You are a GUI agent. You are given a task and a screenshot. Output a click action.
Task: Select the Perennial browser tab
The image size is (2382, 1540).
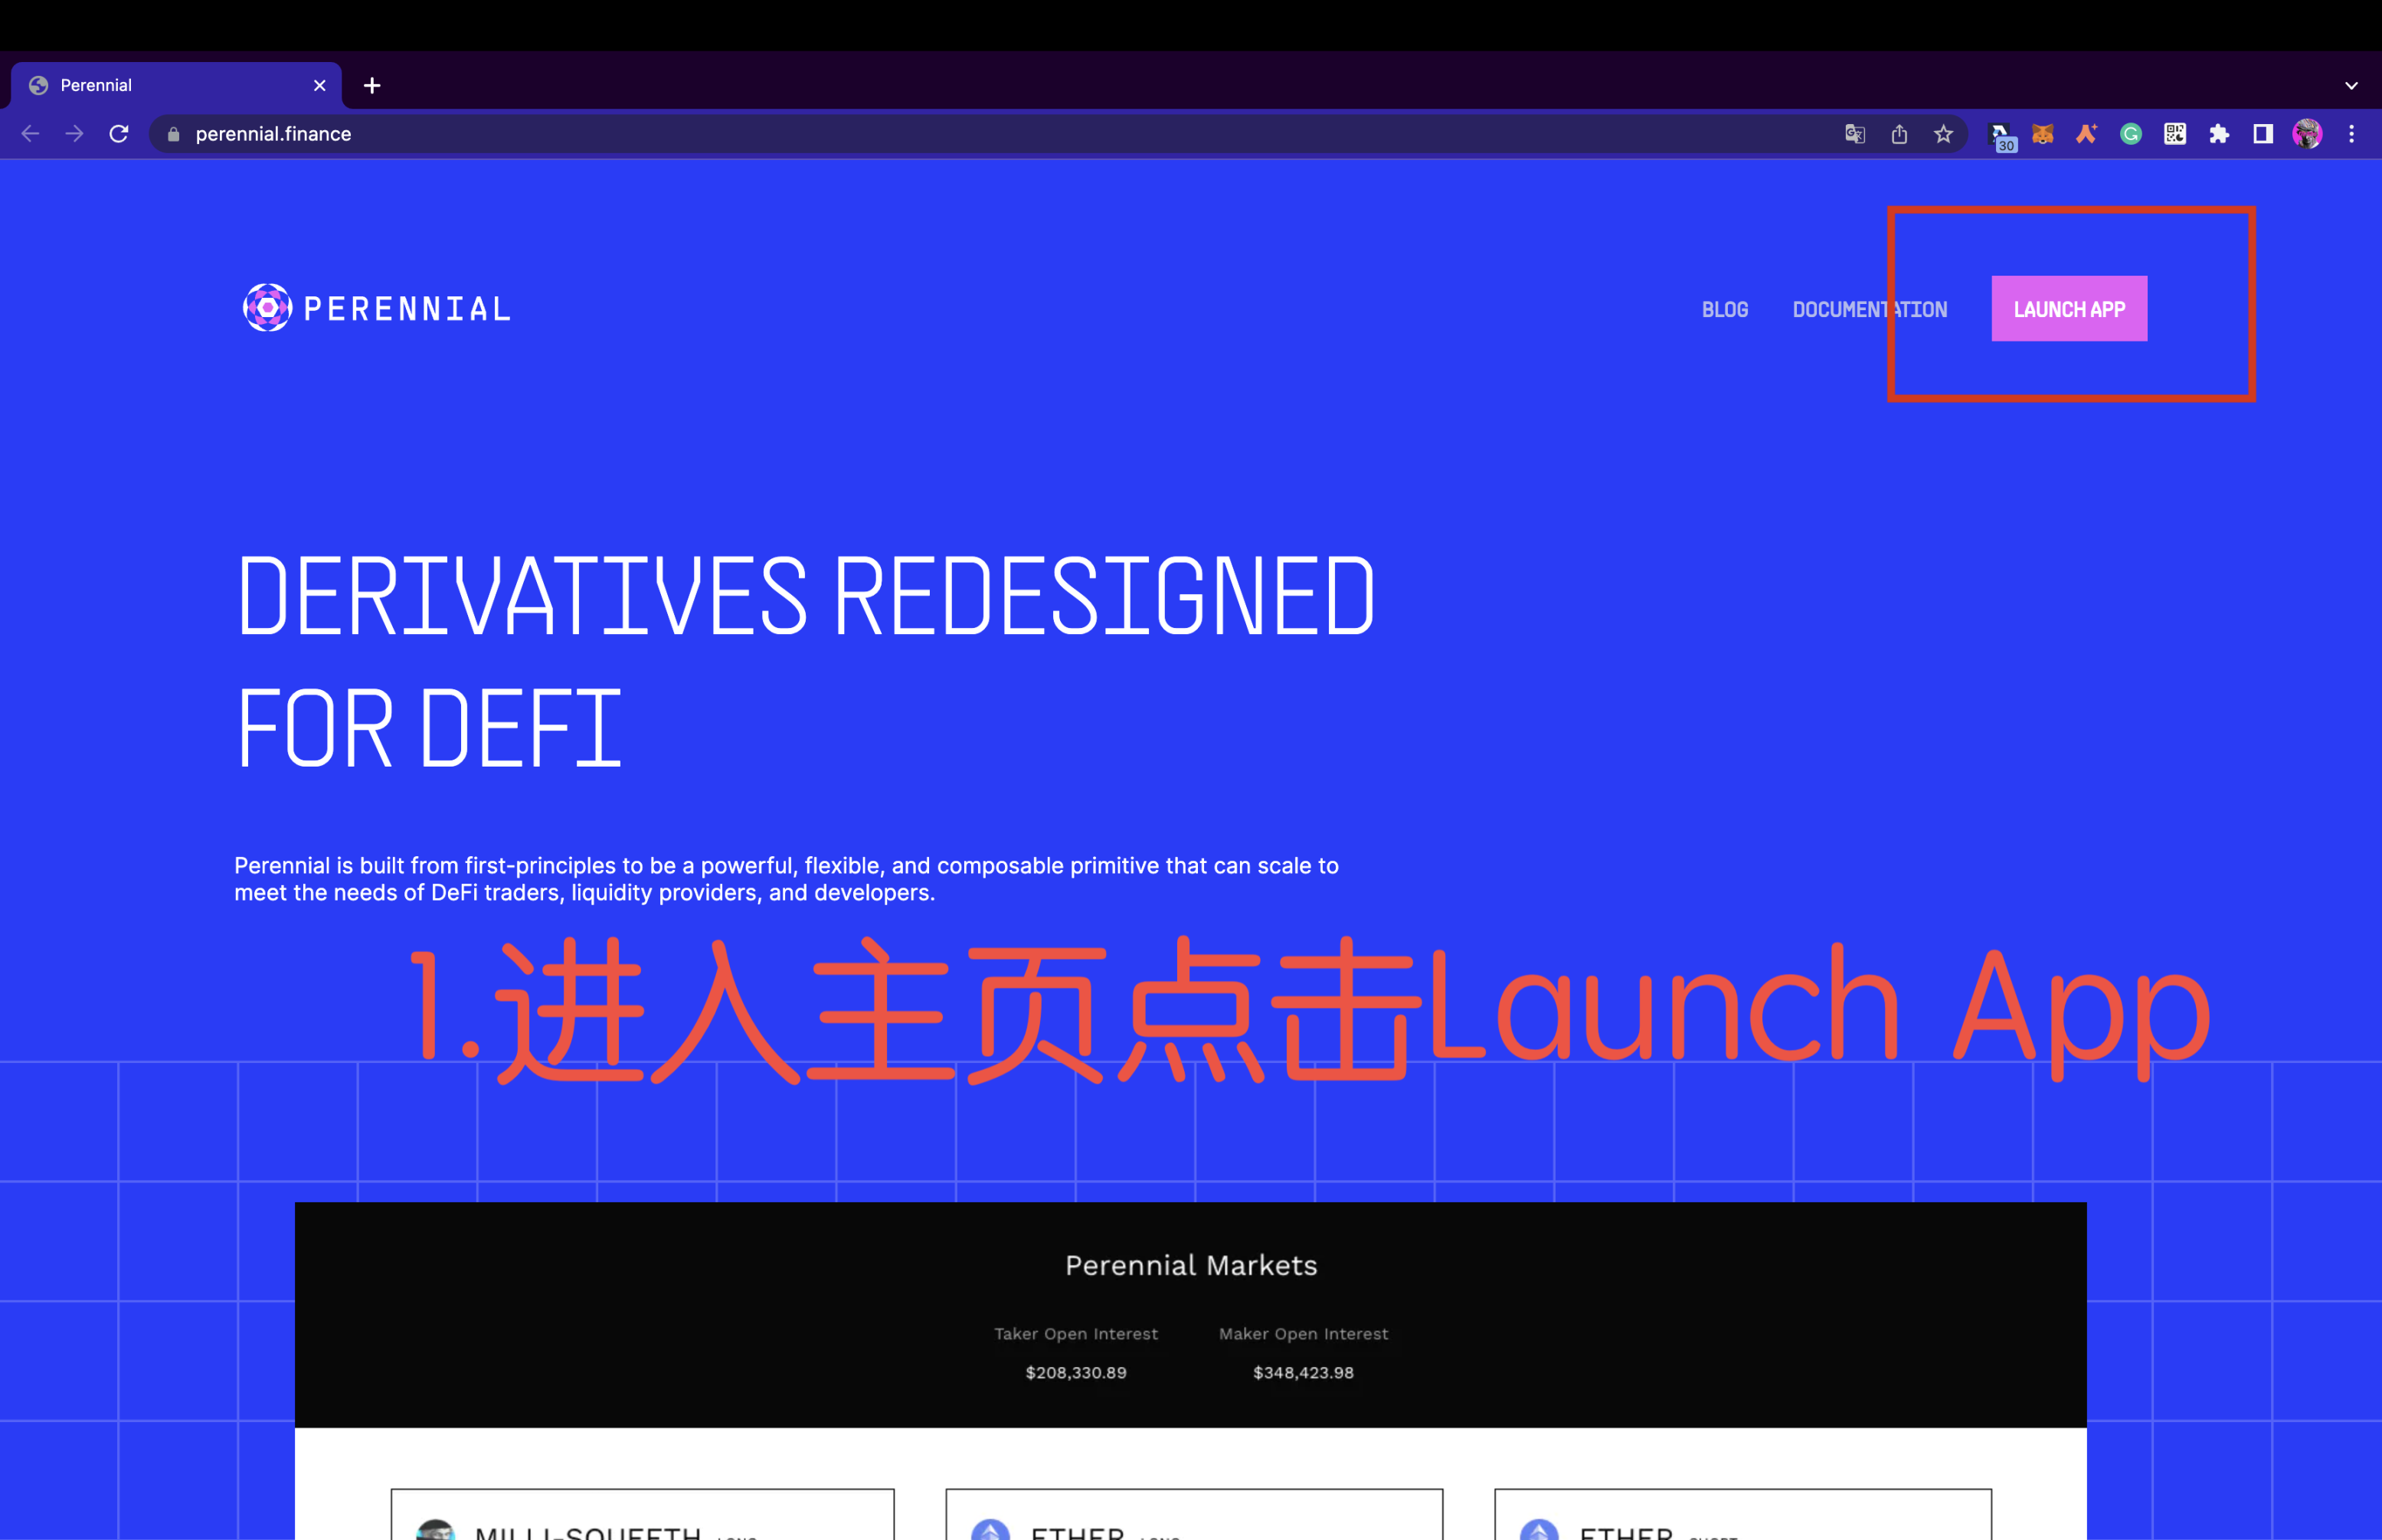click(x=176, y=85)
